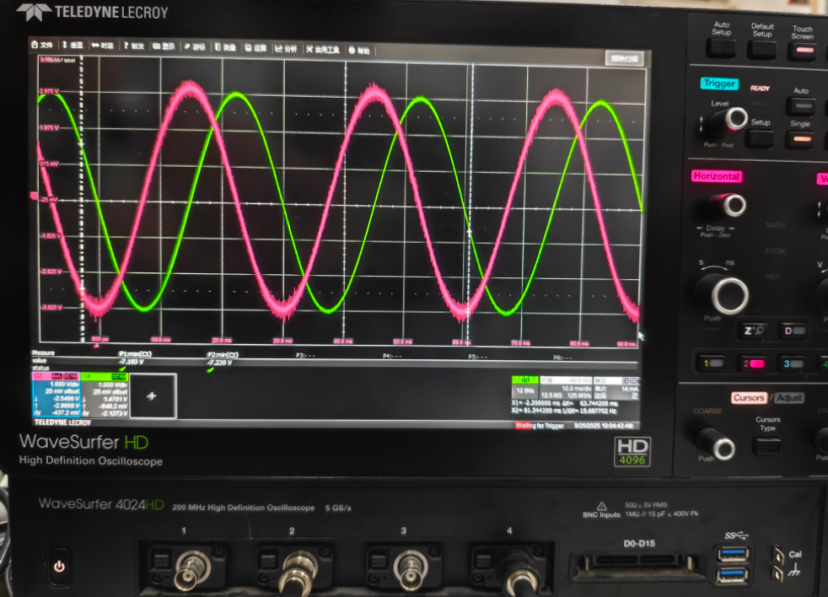This screenshot has width=828, height=597.
Task: Click the horizontal timebase s/ns knob
Action: click(x=723, y=293)
